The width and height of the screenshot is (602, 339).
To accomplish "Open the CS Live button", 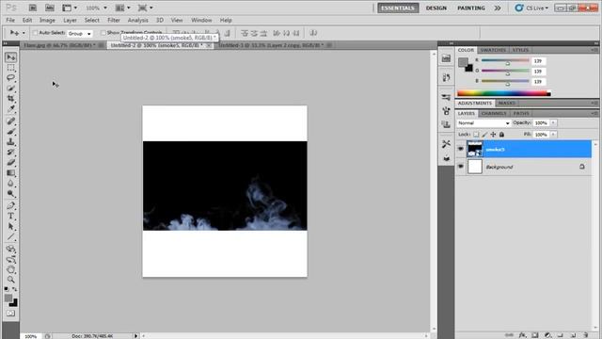I will [532, 8].
